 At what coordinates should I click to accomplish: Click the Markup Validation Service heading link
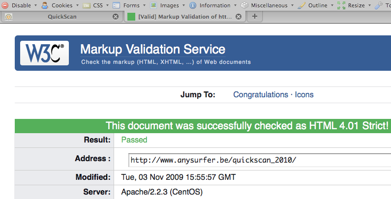(x=152, y=49)
